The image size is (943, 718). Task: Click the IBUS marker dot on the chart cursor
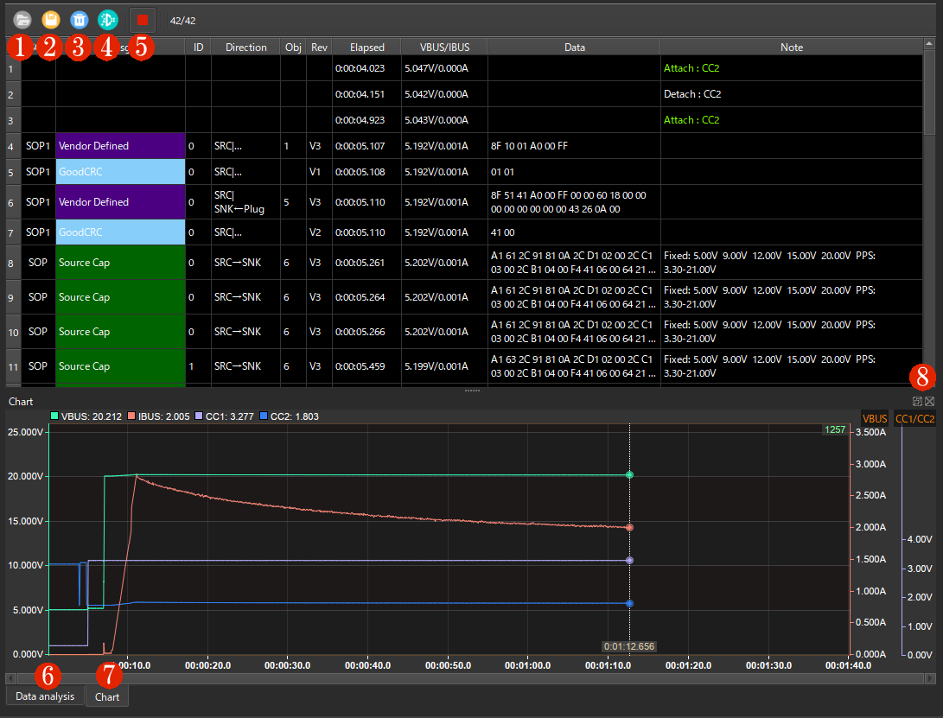629,527
